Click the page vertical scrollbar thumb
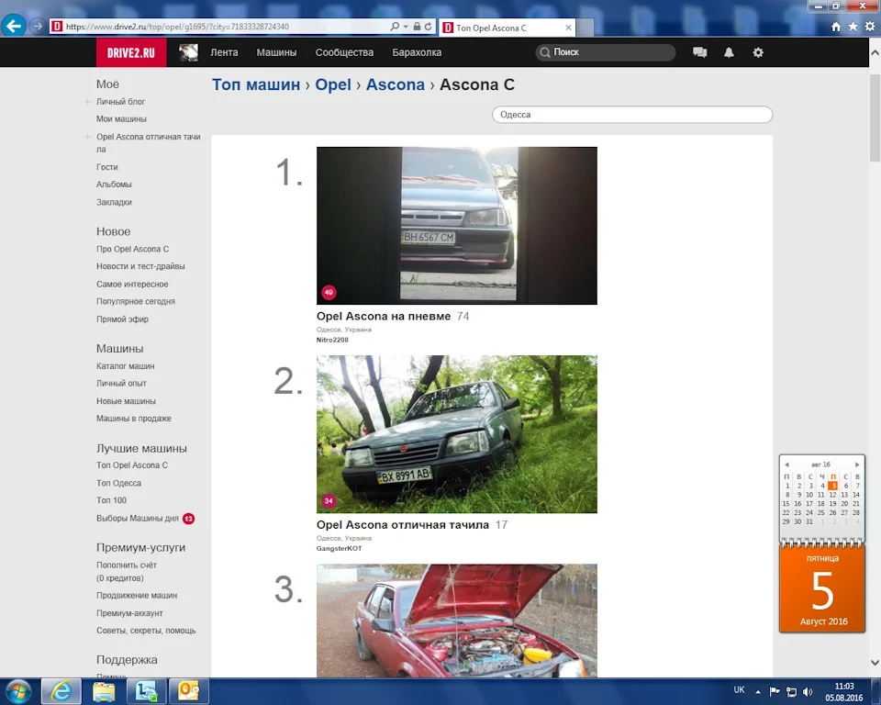The width and height of the screenshot is (881, 705). coord(875,117)
